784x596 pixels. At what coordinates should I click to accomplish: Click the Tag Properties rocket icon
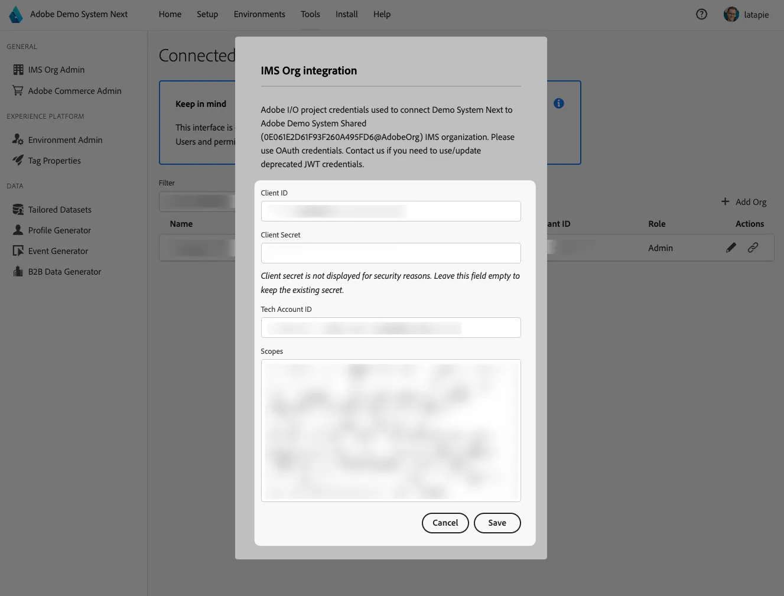click(x=18, y=161)
